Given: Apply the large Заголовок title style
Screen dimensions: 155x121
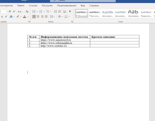Looking at the screenshot, I should click(x=133, y=14).
